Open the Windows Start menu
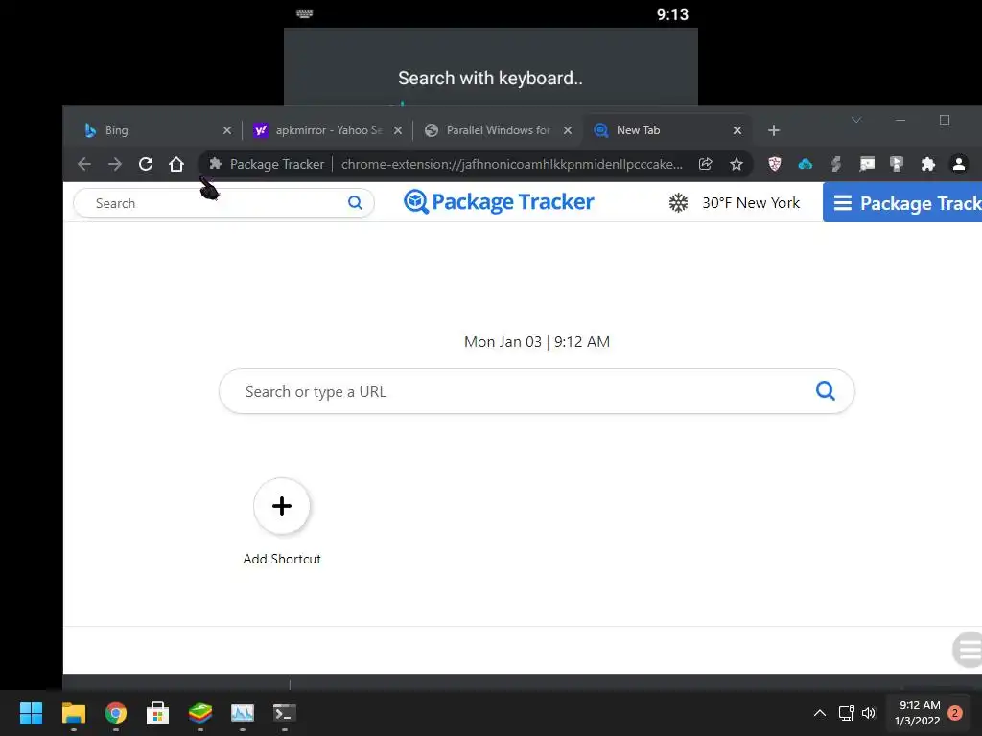Viewport: 982px width, 736px height. pyautogui.click(x=31, y=713)
